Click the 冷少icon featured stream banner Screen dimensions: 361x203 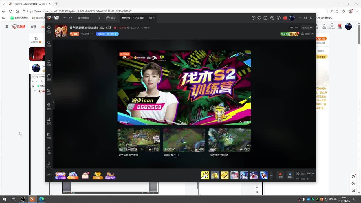(184, 88)
